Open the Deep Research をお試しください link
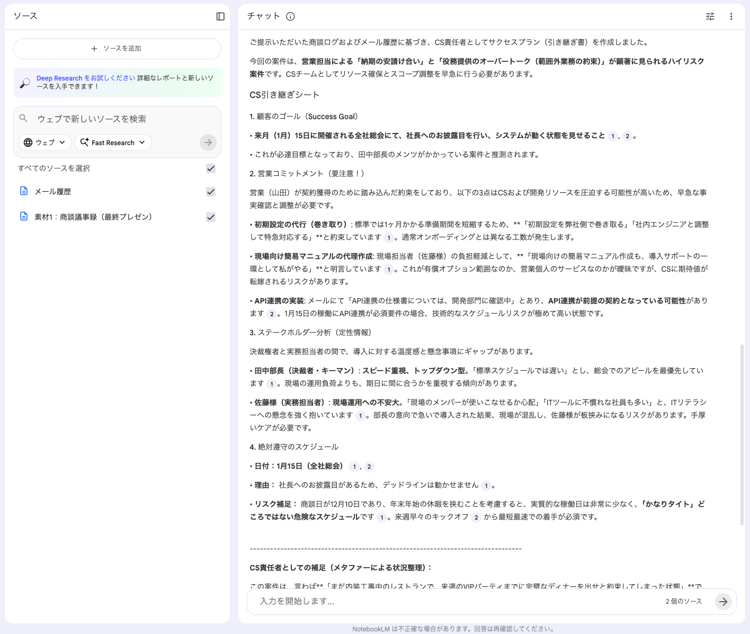Viewport: 750px width, 634px height. pyautogui.click(x=60, y=78)
